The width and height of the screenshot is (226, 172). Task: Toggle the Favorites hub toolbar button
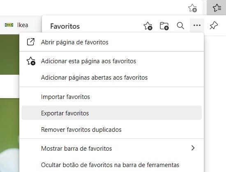[x=217, y=7]
